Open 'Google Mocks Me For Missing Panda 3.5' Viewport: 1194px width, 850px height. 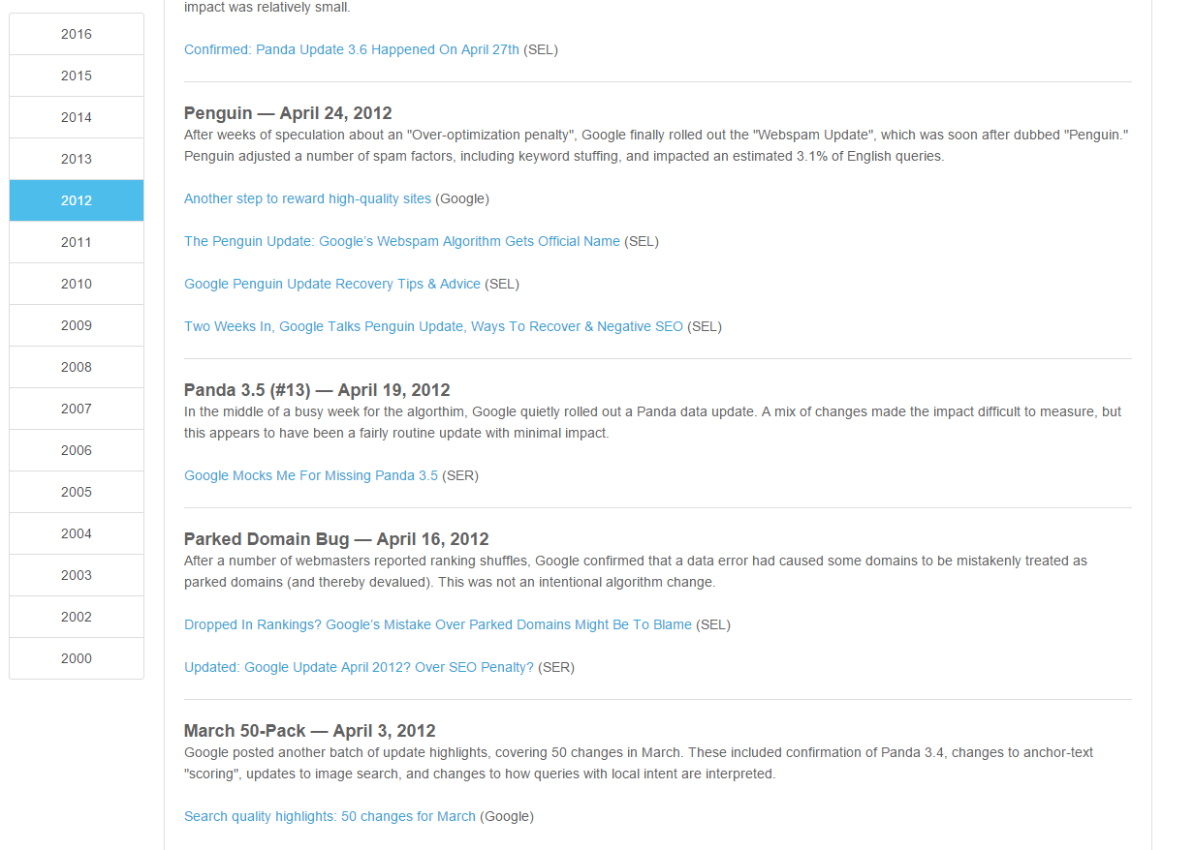coord(311,475)
